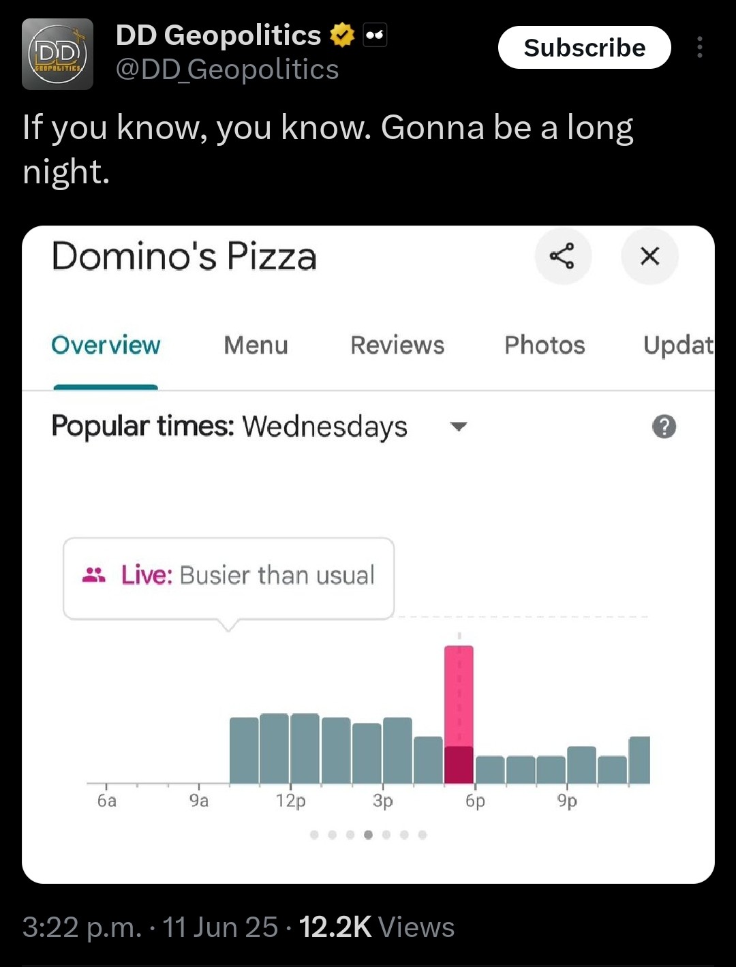Click the people icon in Live tooltip

pyautogui.click(x=94, y=575)
